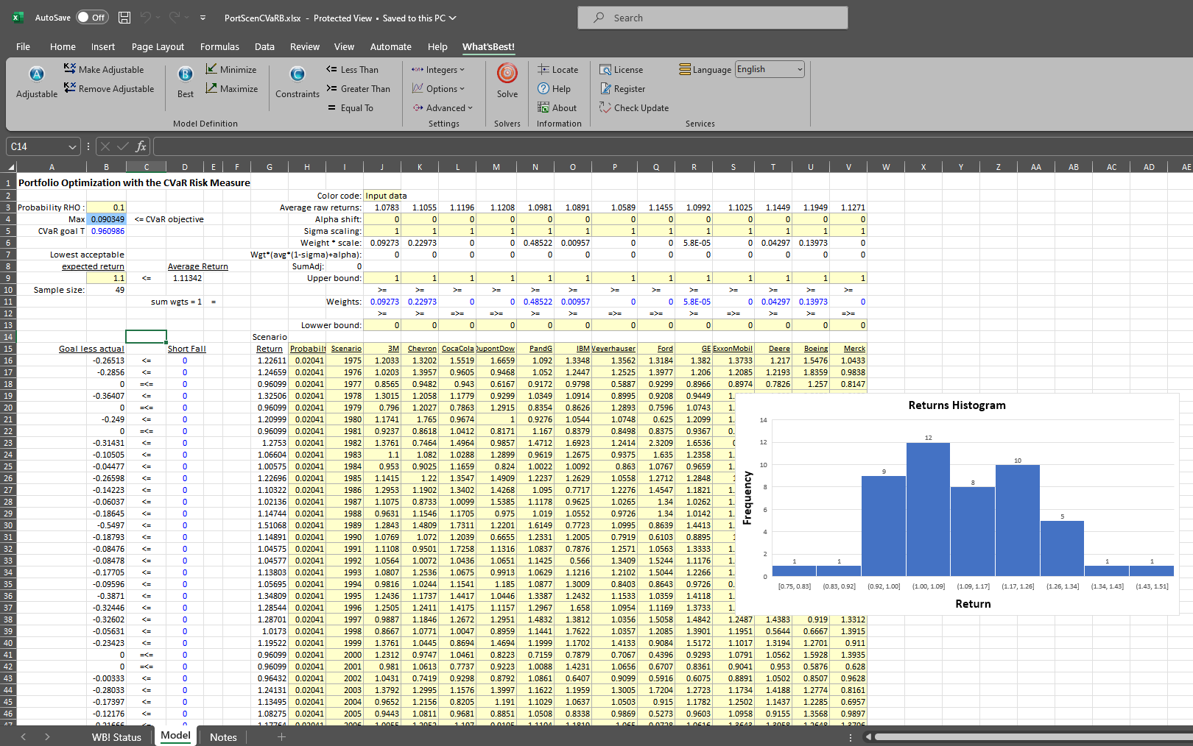Switch to the WB! Status sheet
Screen dimensions: 1193x746
coord(116,736)
